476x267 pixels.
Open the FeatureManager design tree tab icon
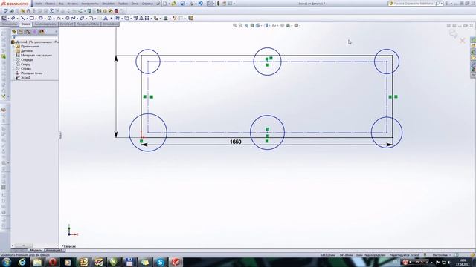coord(14,31)
